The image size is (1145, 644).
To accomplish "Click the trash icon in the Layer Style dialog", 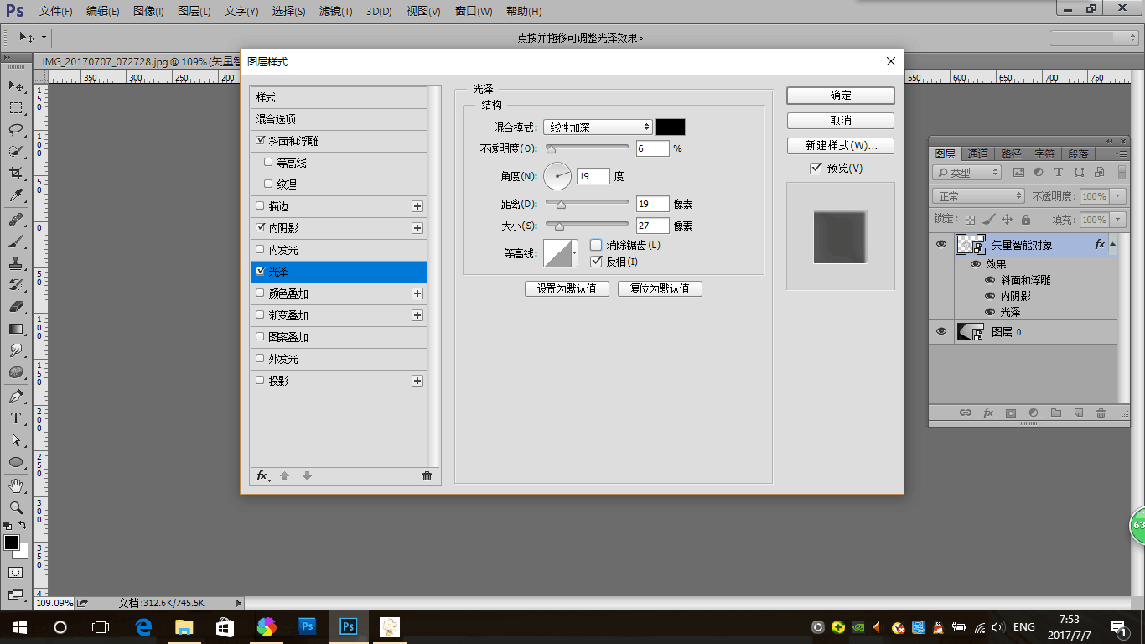I will coord(427,476).
